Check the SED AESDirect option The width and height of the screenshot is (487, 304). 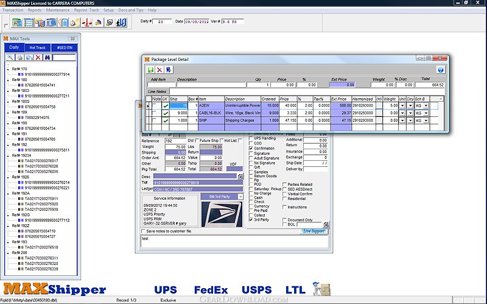pos(284,189)
